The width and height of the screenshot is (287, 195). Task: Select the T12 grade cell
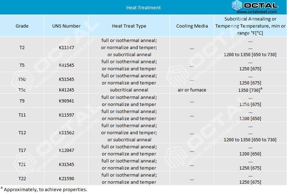coord(22,132)
